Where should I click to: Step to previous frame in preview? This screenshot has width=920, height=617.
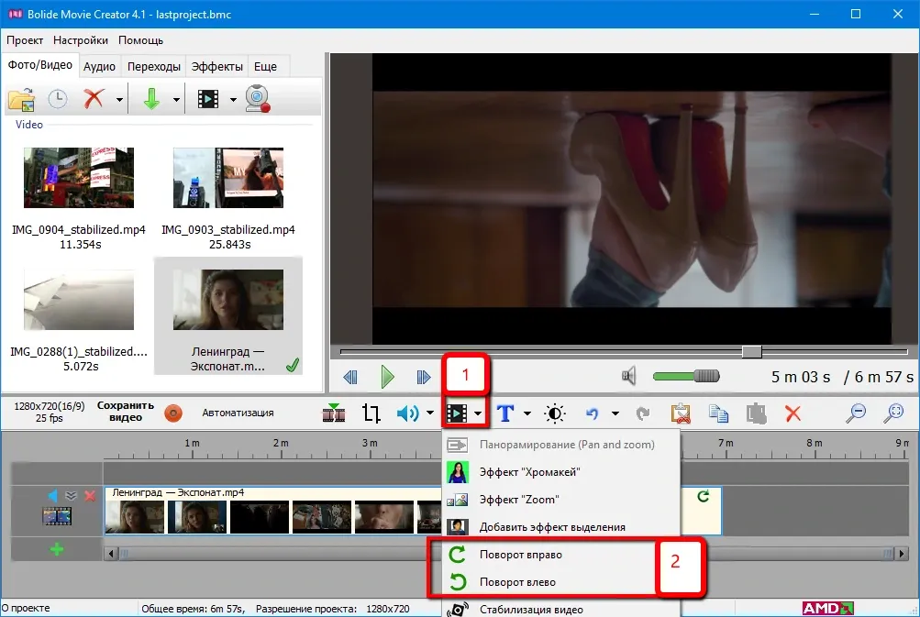tap(350, 377)
